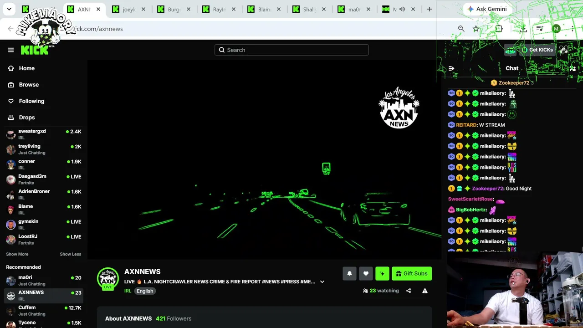This screenshot has width=583, height=328.
Task: Click the Ask Gemini button
Action: 487,9
